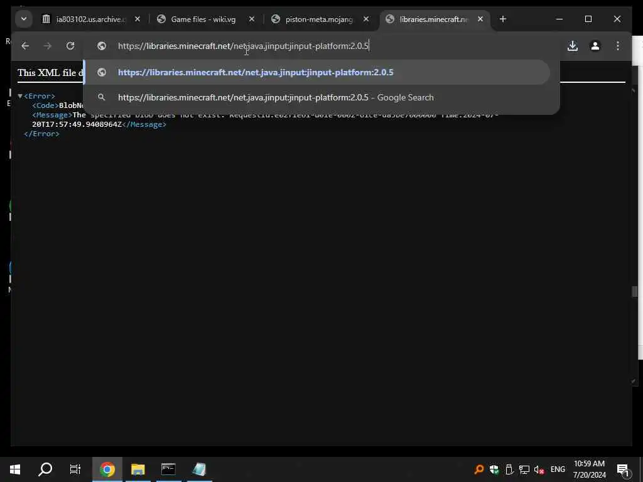Open the Windows Security shield tray icon
643x482 pixels.
point(494,469)
